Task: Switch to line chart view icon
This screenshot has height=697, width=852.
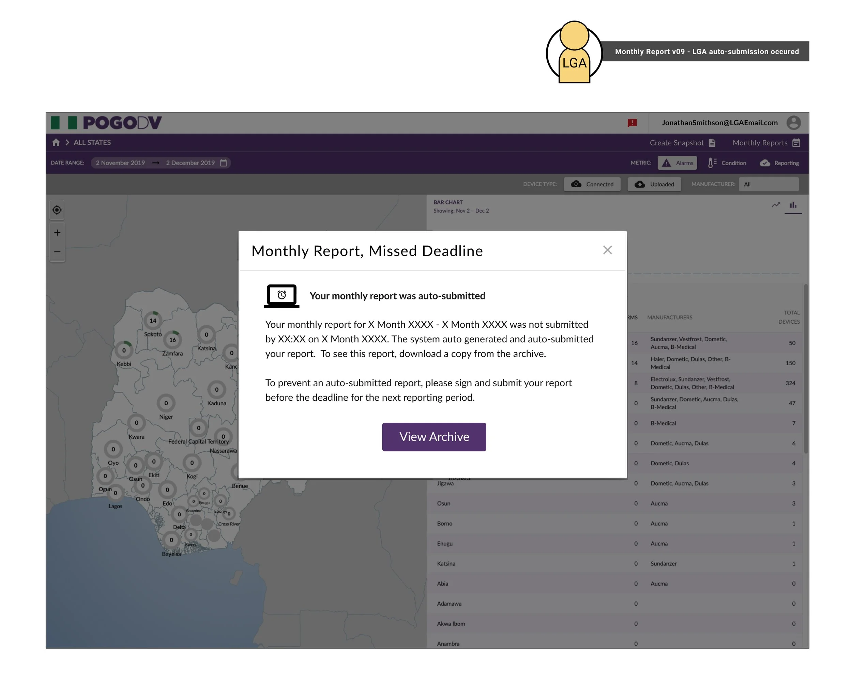Action: (776, 205)
